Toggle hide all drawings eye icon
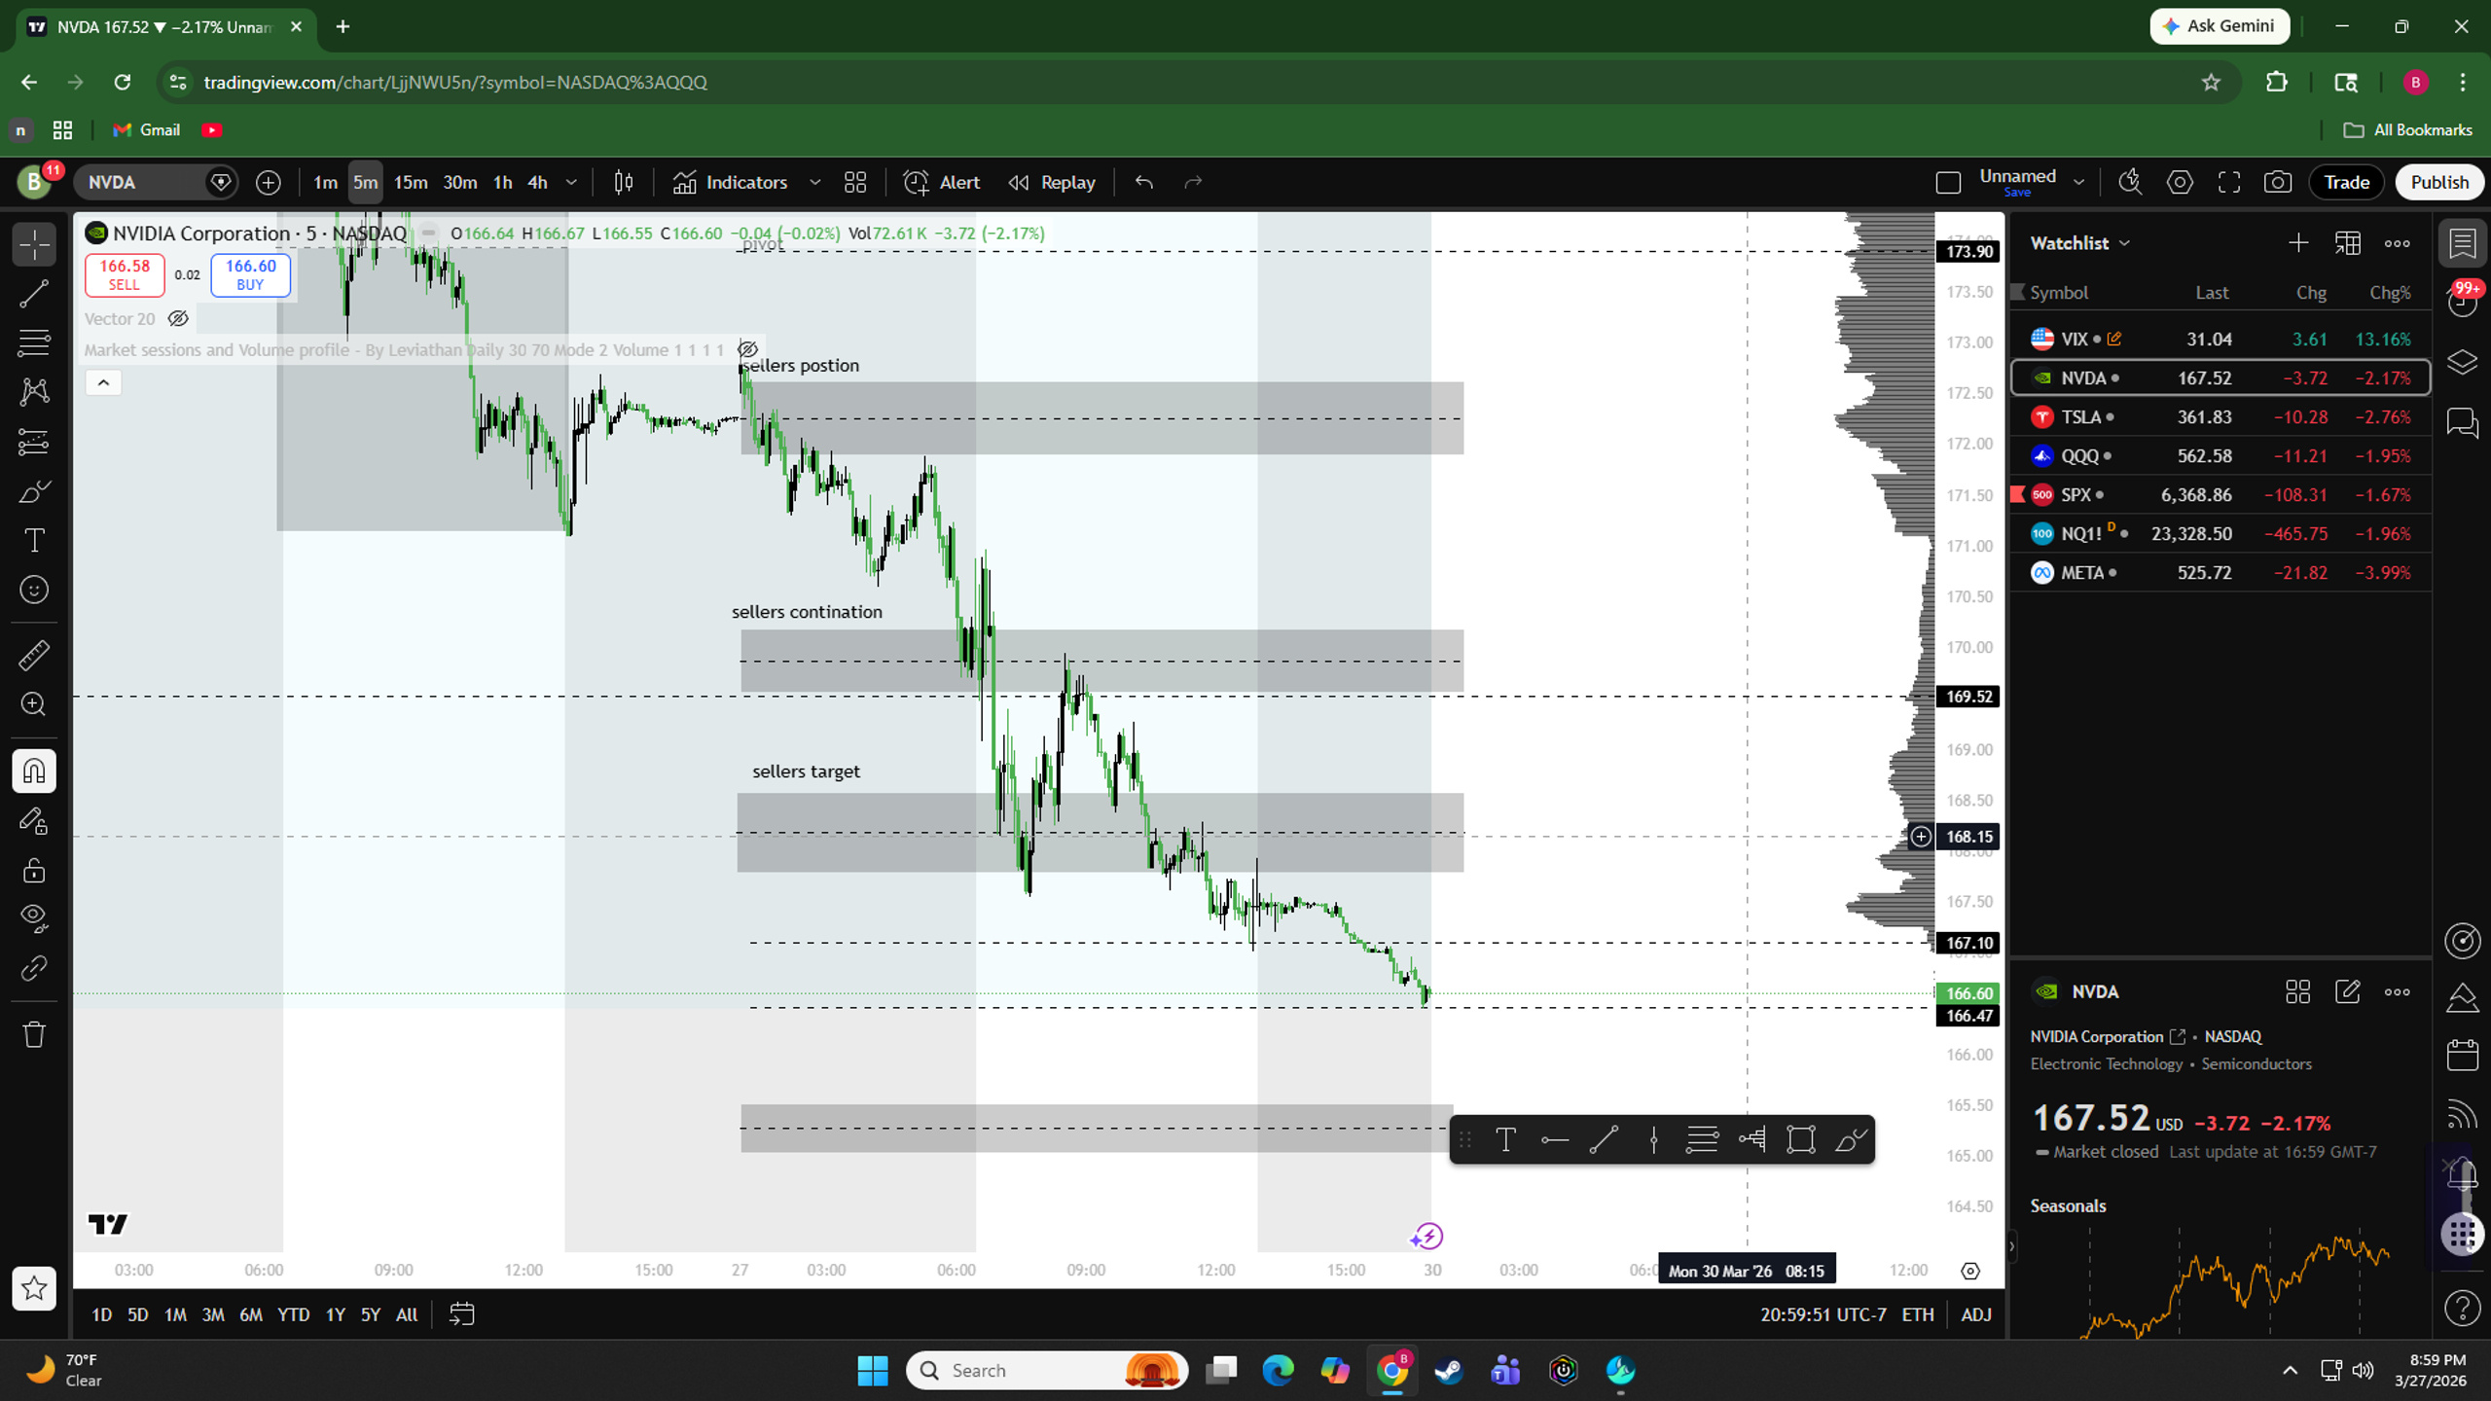This screenshot has height=1401, width=2491. [34, 918]
